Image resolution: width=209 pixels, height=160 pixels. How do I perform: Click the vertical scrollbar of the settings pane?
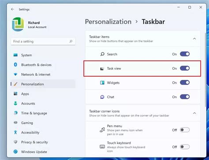tap(205, 70)
